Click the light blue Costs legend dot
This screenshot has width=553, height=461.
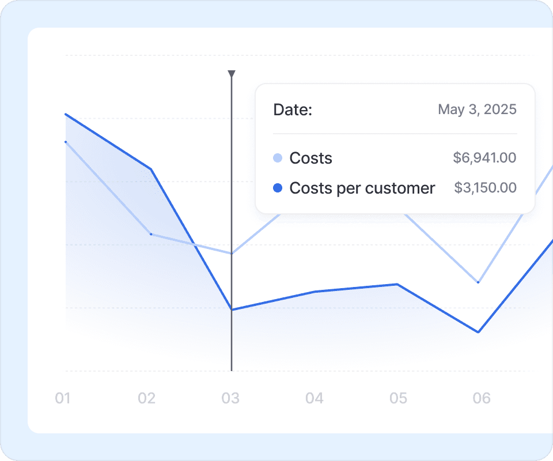tap(278, 158)
